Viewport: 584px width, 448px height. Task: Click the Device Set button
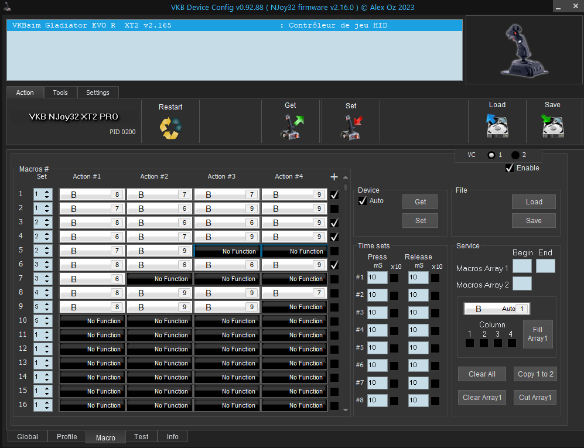[x=420, y=220]
